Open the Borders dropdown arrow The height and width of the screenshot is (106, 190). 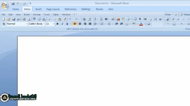130,24
